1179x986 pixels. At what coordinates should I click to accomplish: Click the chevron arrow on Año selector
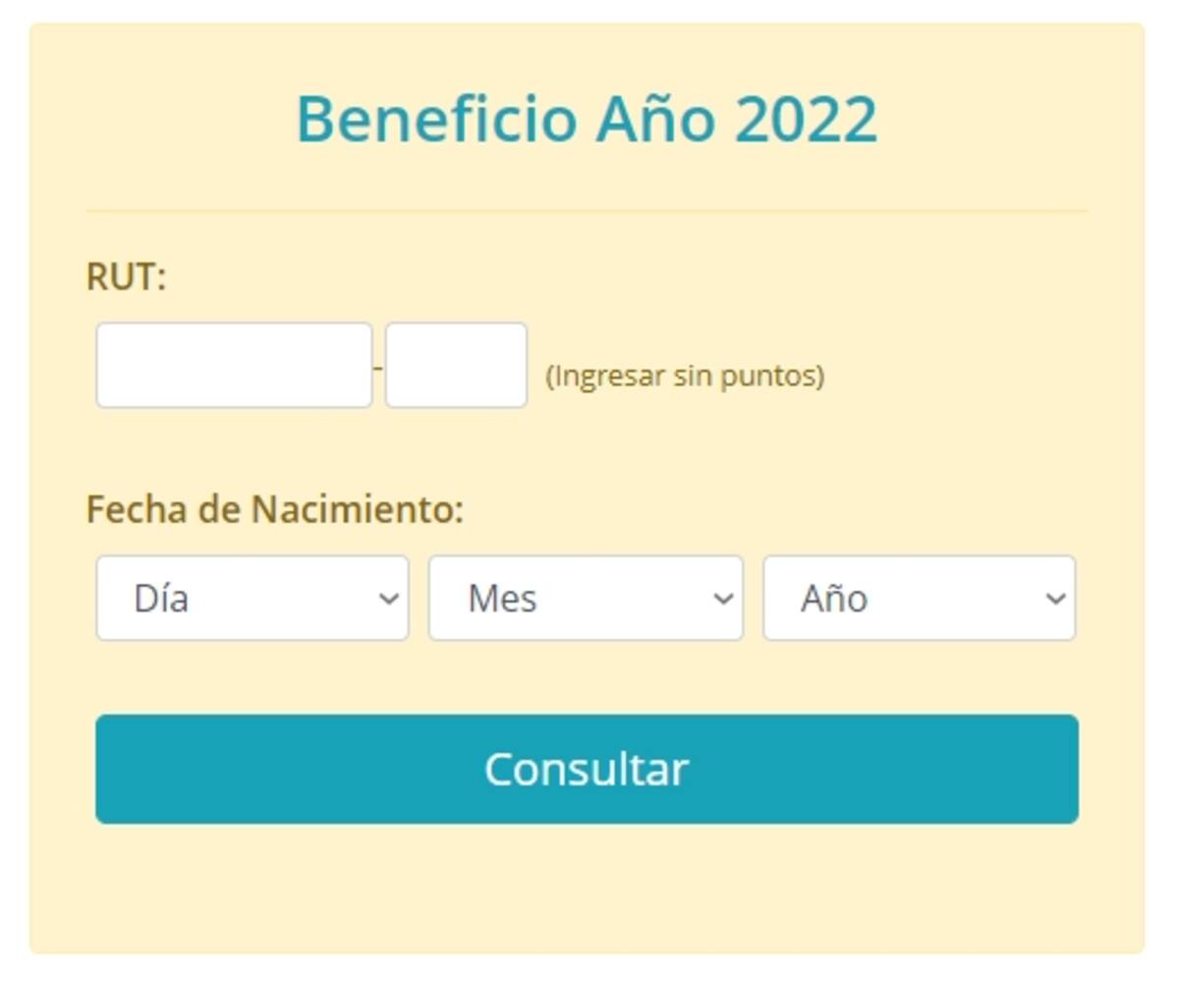click(1056, 599)
